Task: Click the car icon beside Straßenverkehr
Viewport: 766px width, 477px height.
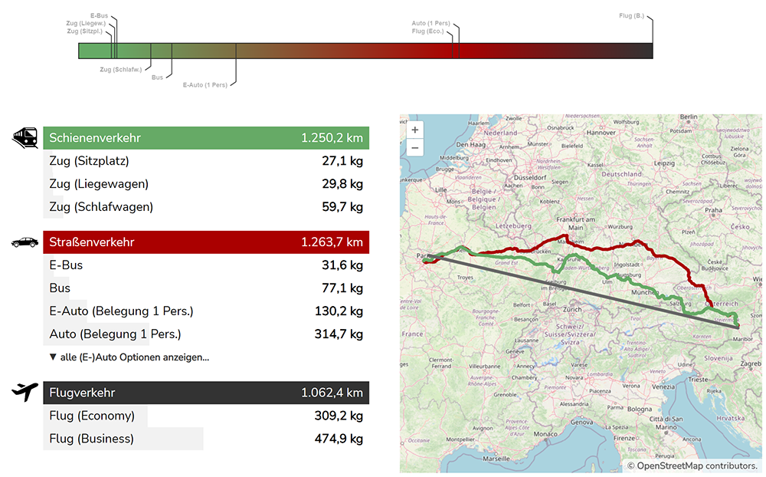Action: [25, 242]
